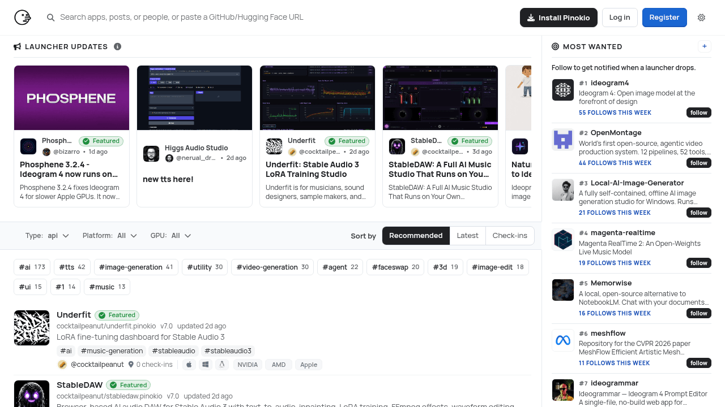The width and height of the screenshot is (725, 407).
Task: Filter by the #faceswap tag
Action: click(396, 267)
